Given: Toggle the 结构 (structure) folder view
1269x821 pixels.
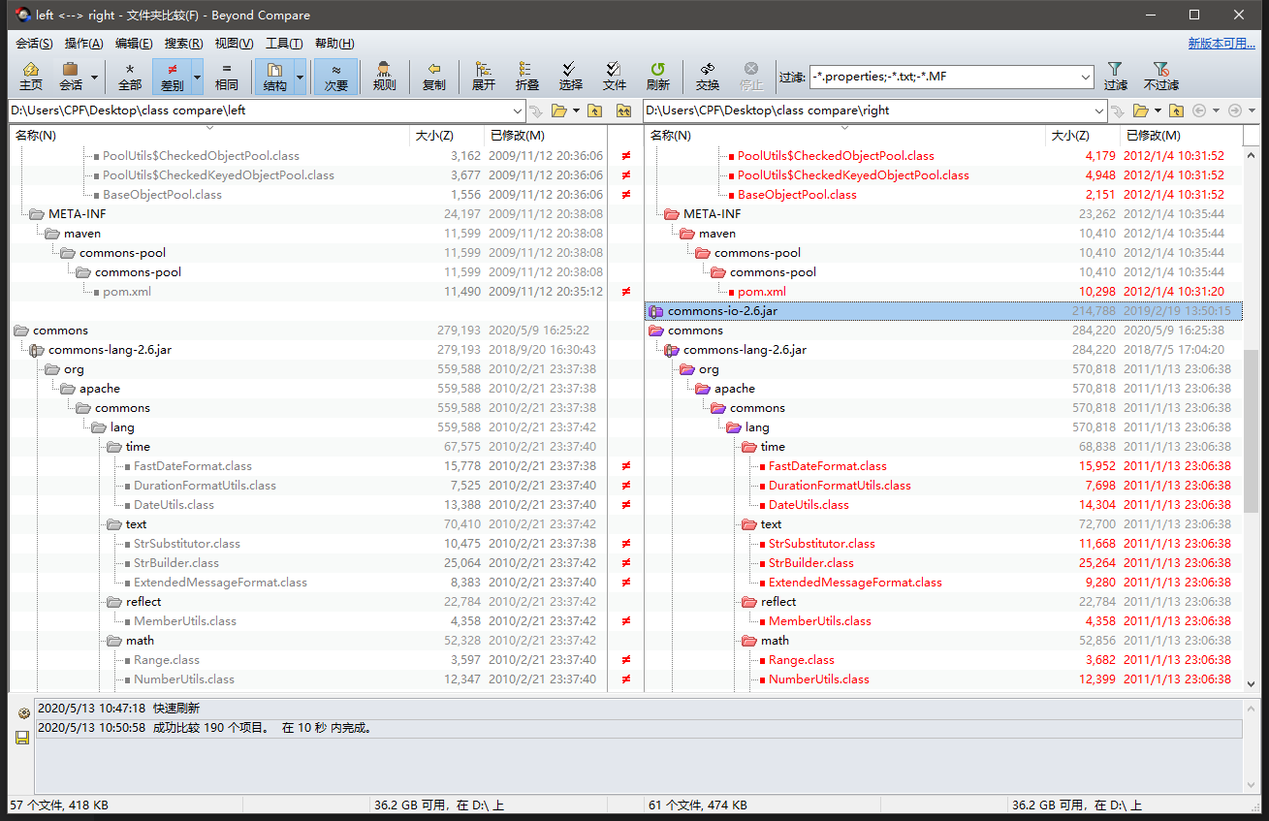Looking at the screenshot, I should click(274, 77).
